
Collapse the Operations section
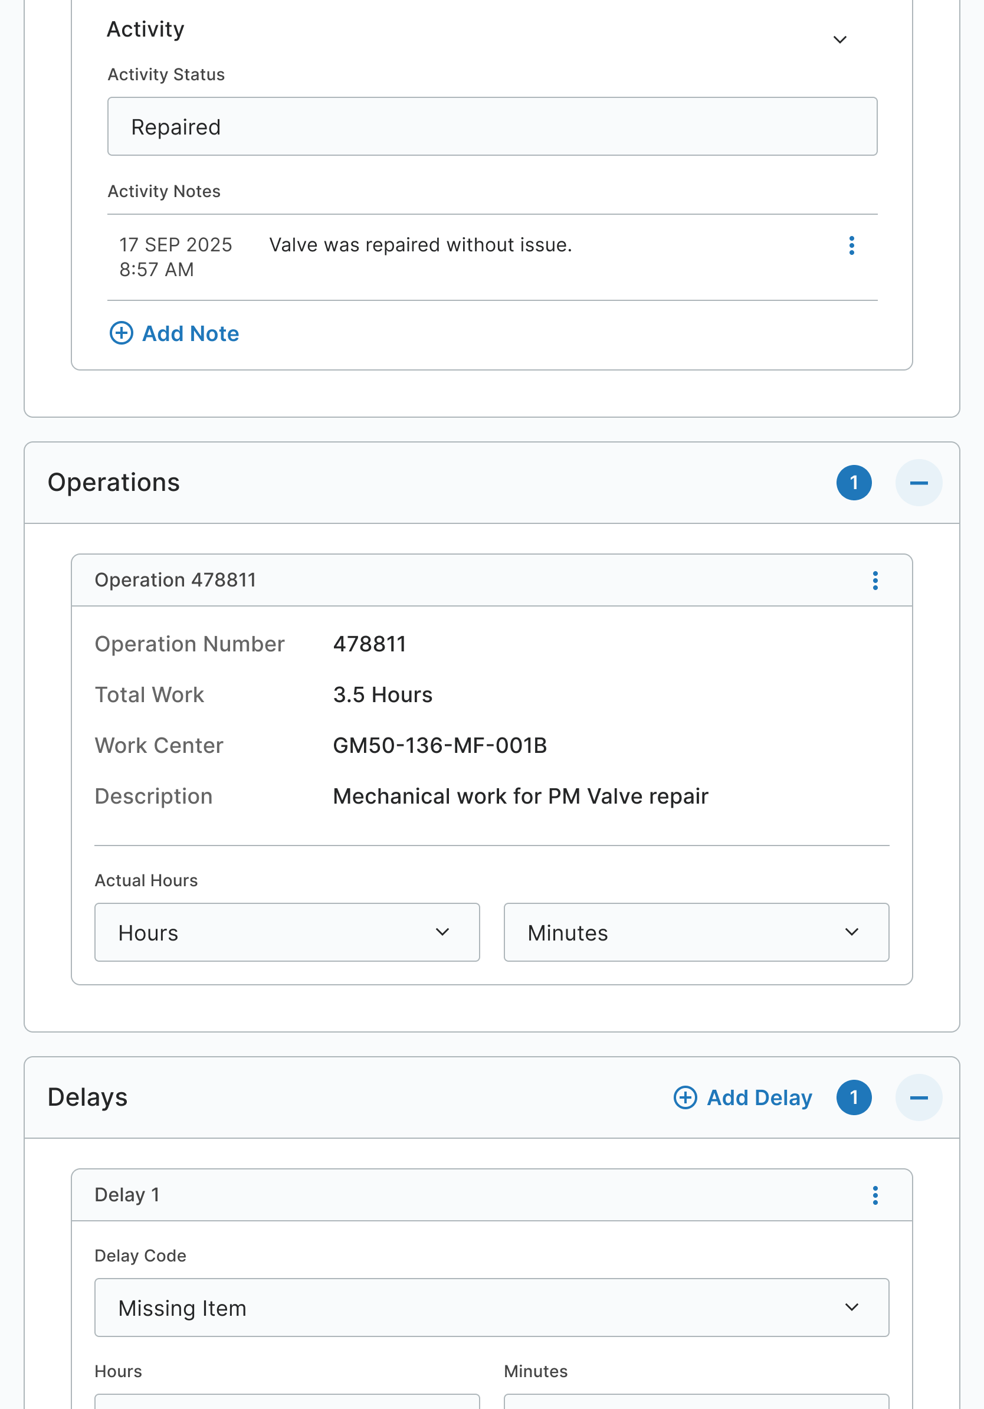(919, 483)
